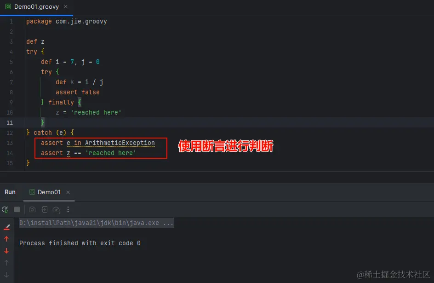Click the red down arrow in console gutter

pos(6,251)
